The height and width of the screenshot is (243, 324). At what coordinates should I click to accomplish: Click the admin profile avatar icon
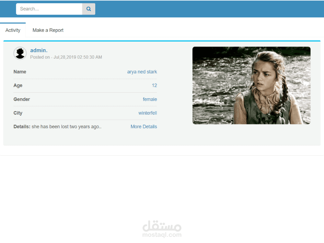(20, 53)
